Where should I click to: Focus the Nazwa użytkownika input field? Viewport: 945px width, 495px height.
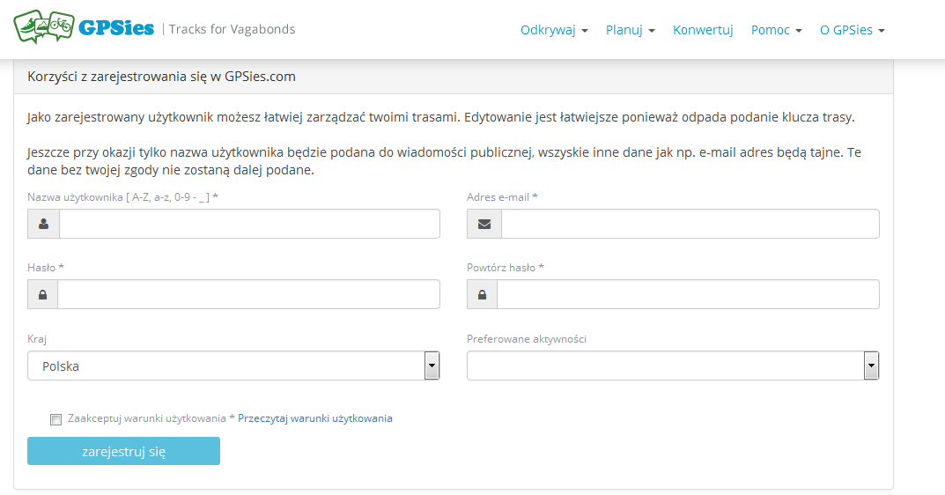249,224
